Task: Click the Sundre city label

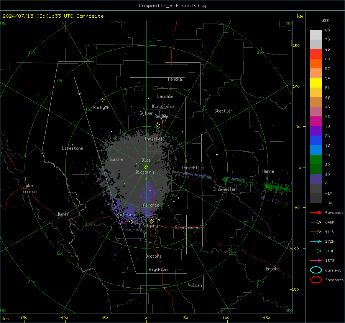Action: pyautogui.click(x=116, y=159)
